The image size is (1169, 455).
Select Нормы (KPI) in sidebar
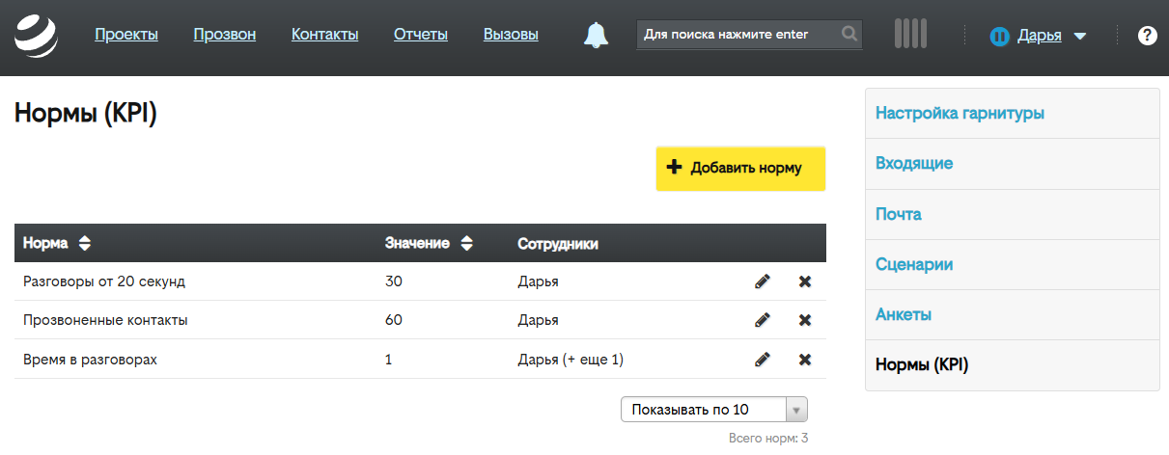pos(1012,364)
